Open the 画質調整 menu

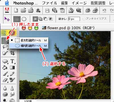pyautogui.click(x=98, y=3)
